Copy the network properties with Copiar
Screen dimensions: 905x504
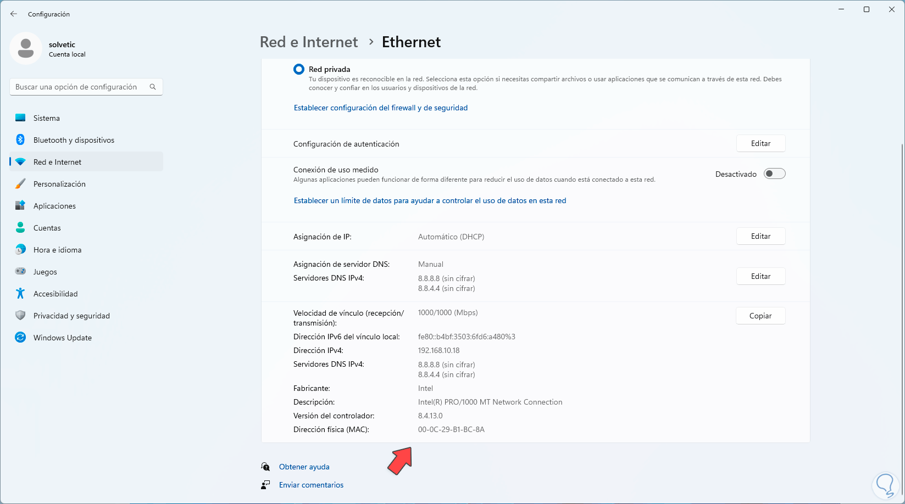coord(760,316)
